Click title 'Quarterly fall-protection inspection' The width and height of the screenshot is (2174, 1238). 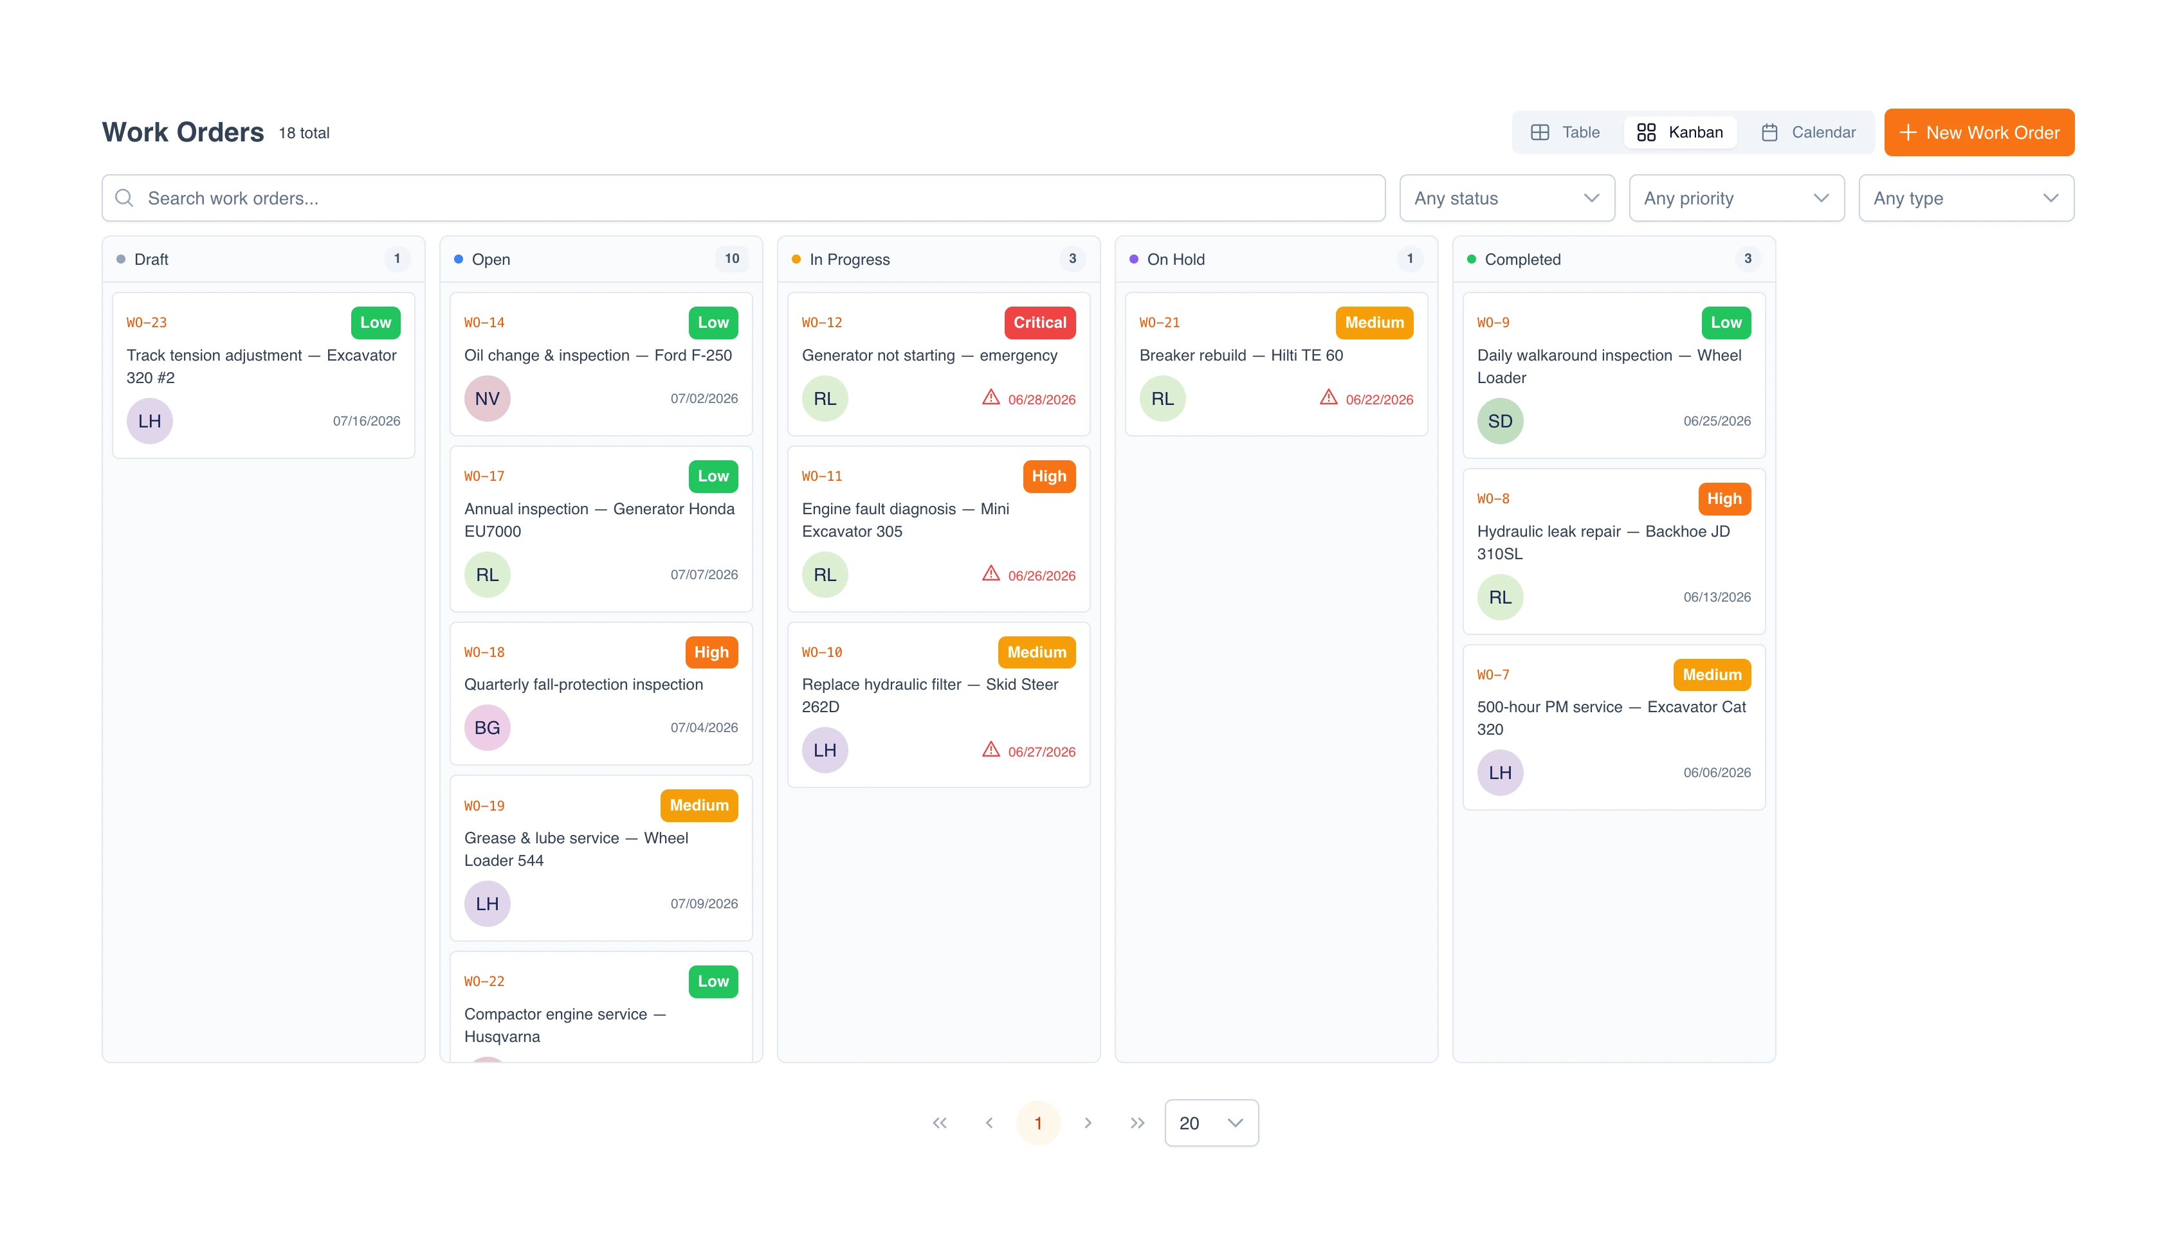tap(583, 685)
